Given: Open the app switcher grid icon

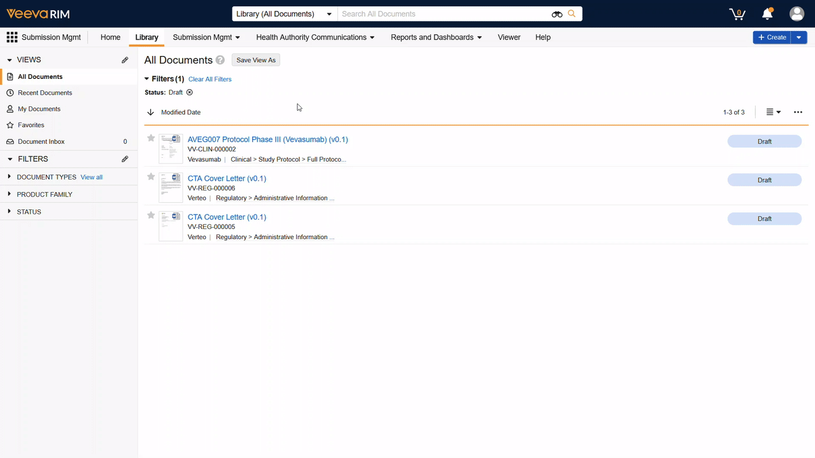Looking at the screenshot, I should coord(11,37).
